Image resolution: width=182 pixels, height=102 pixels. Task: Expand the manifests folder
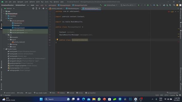point(6,16)
